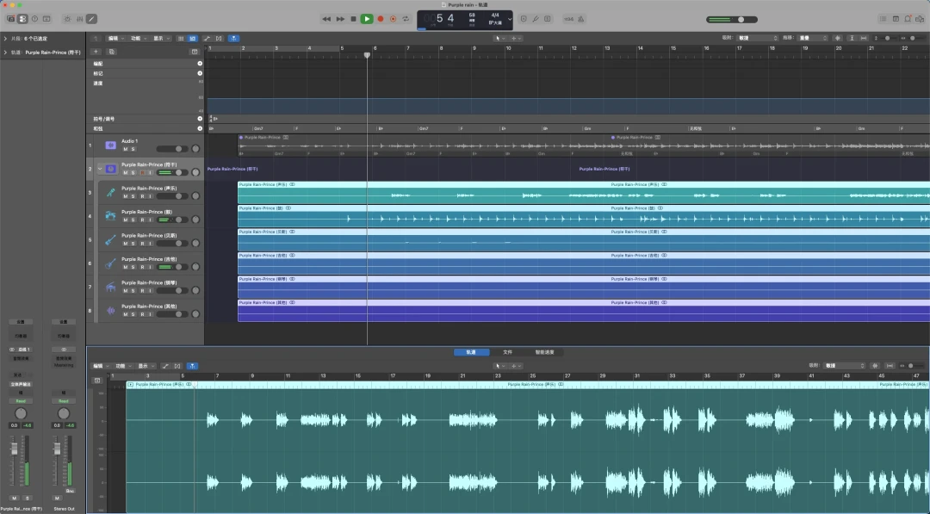The width and height of the screenshot is (930, 514).
Task: Open the LCD display mode chevron
Action: coord(510,19)
